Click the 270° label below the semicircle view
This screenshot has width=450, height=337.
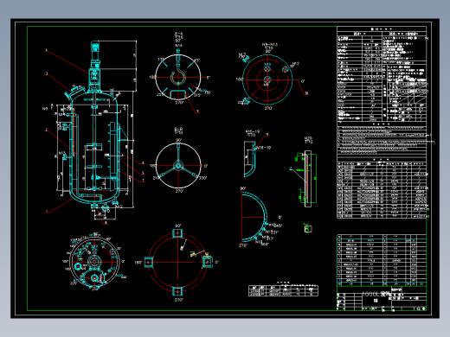point(243,245)
